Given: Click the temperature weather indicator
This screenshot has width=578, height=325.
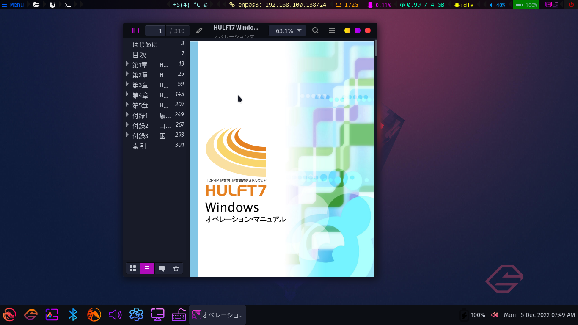Looking at the screenshot, I should click(x=190, y=5).
